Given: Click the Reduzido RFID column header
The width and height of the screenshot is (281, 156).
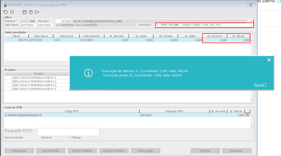Looking at the screenshot, I should (x=174, y=111).
